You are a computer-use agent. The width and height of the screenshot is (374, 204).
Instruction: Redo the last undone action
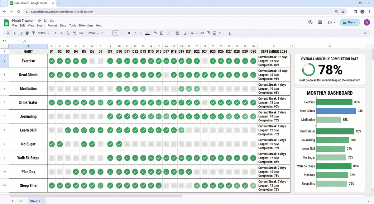[21, 33]
